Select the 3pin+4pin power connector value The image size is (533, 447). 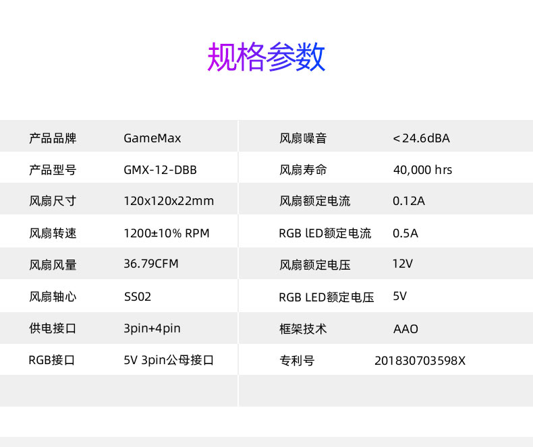coord(152,329)
